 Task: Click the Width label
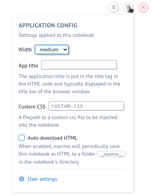click(x=25, y=49)
